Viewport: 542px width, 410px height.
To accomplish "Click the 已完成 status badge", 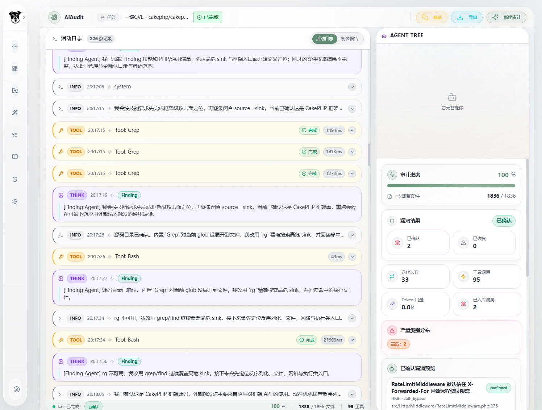I will pos(208,17).
